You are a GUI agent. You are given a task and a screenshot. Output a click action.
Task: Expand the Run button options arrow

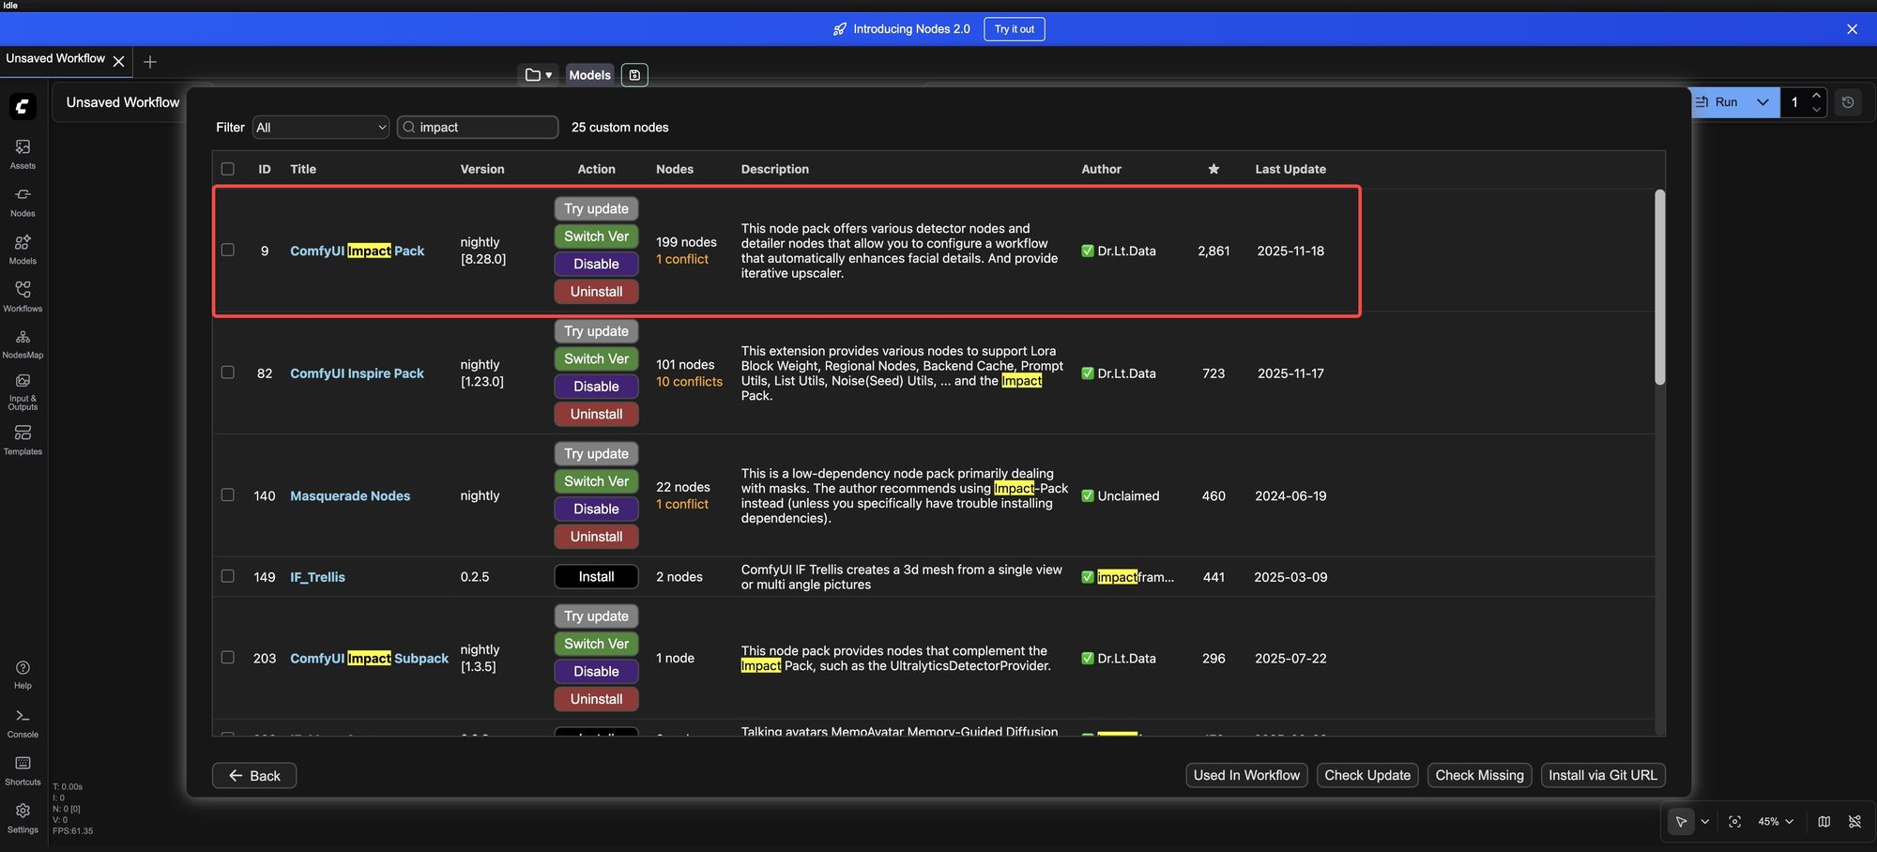(x=1763, y=102)
